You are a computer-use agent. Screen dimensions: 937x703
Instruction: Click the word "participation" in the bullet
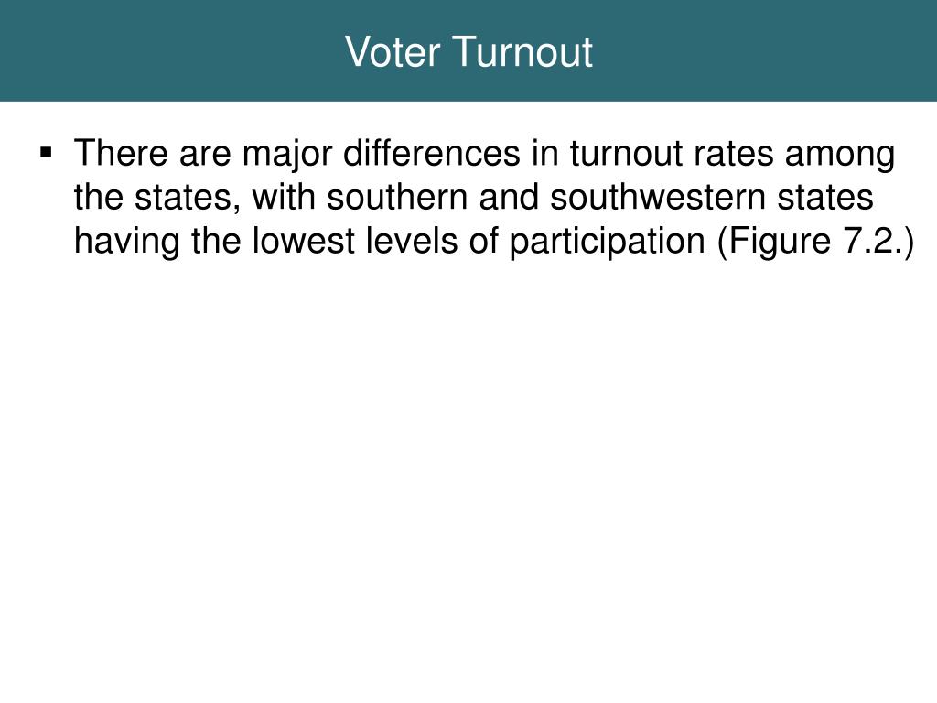click(608, 242)
